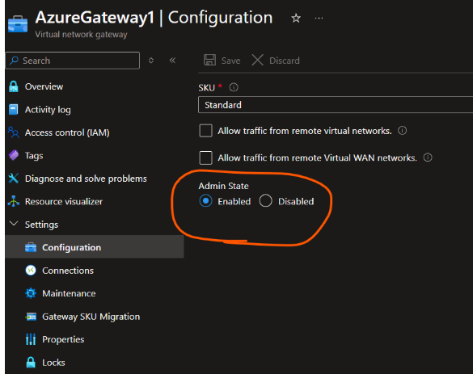Collapse the Settings section chevron

14,224
